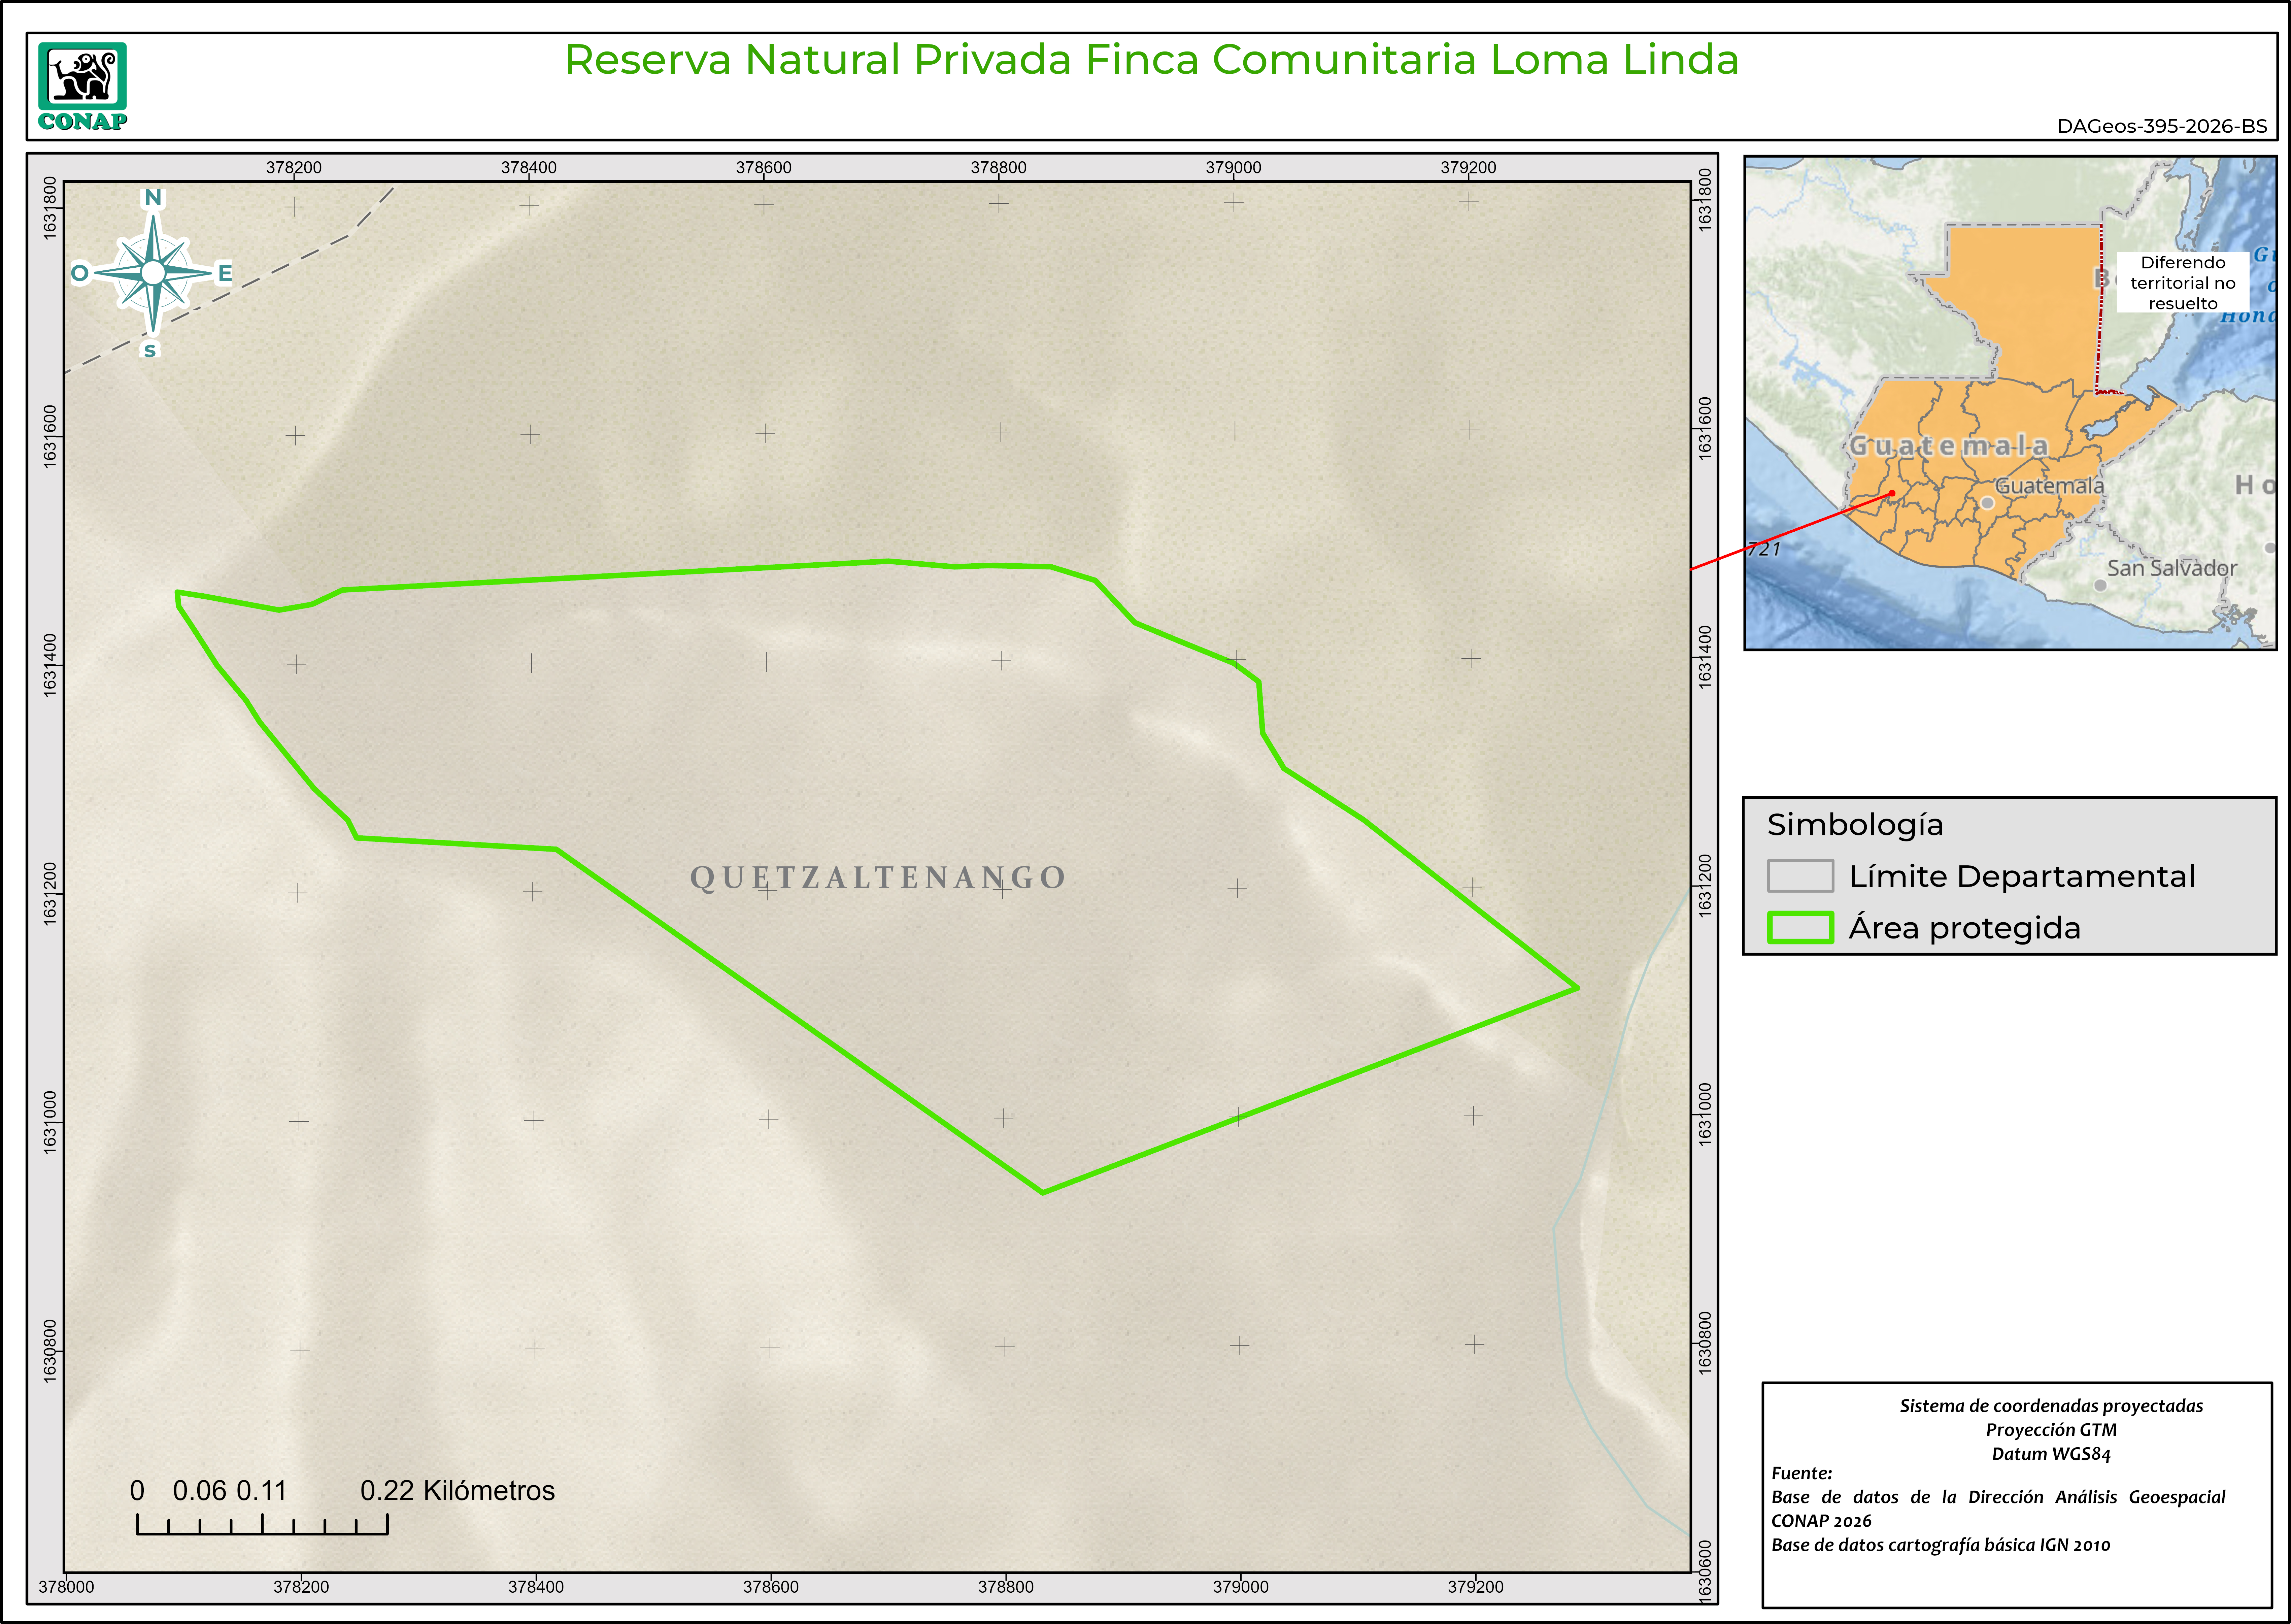Click the E letter on compass

coord(225,273)
